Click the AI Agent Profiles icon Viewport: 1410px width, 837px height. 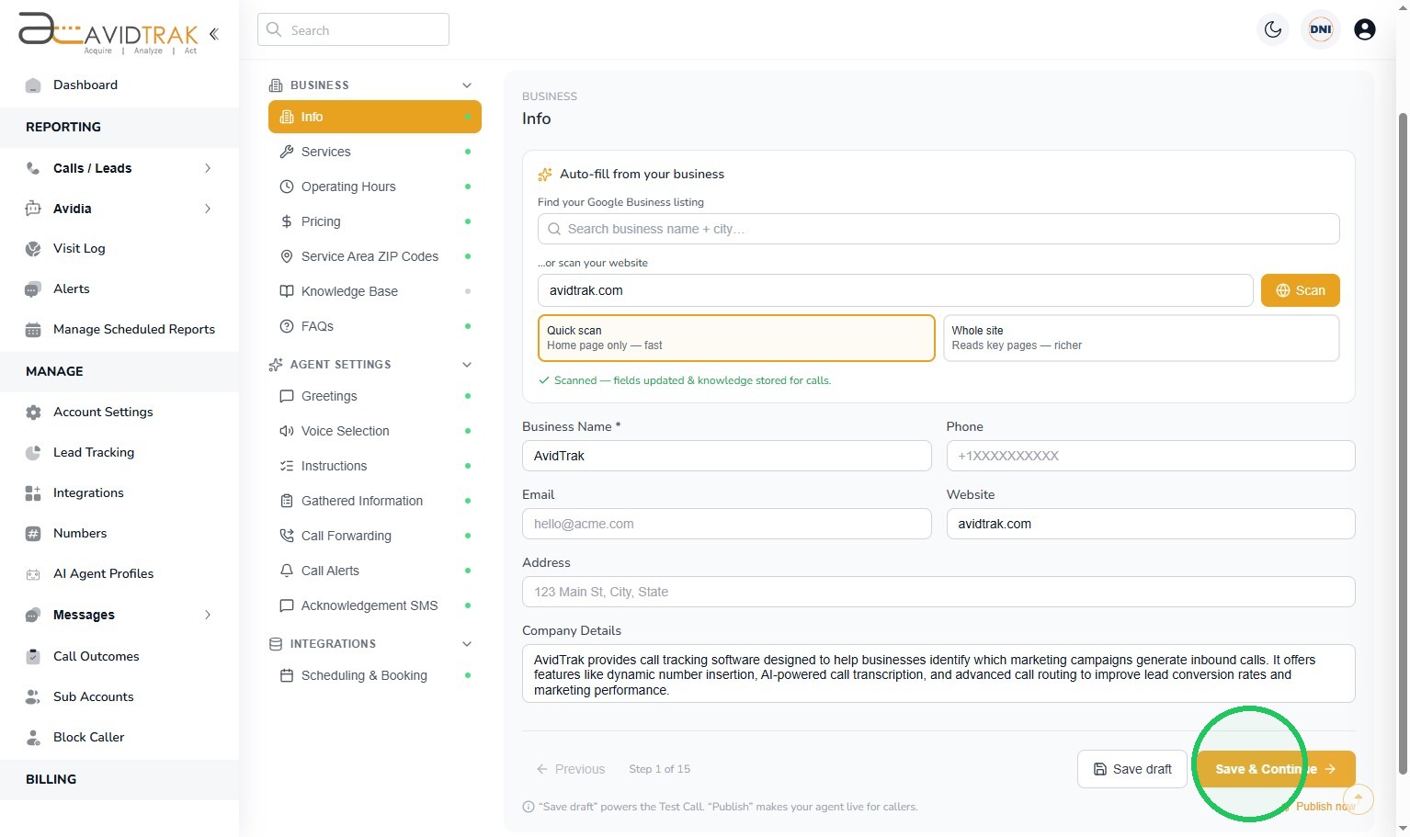pyautogui.click(x=33, y=574)
